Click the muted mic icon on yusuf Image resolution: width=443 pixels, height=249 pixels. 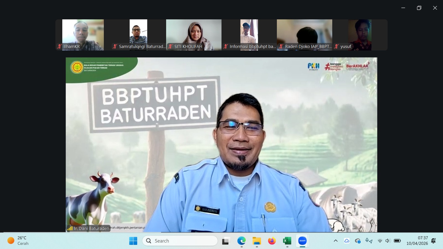click(x=336, y=46)
